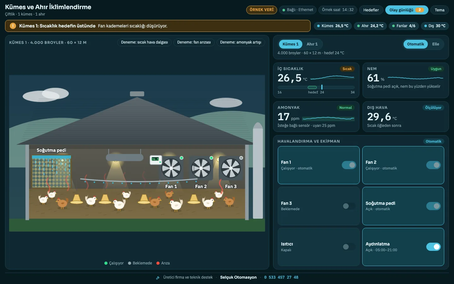This screenshot has width=454, height=284.
Task: Open the Hedefler settings
Action: [x=371, y=10]
